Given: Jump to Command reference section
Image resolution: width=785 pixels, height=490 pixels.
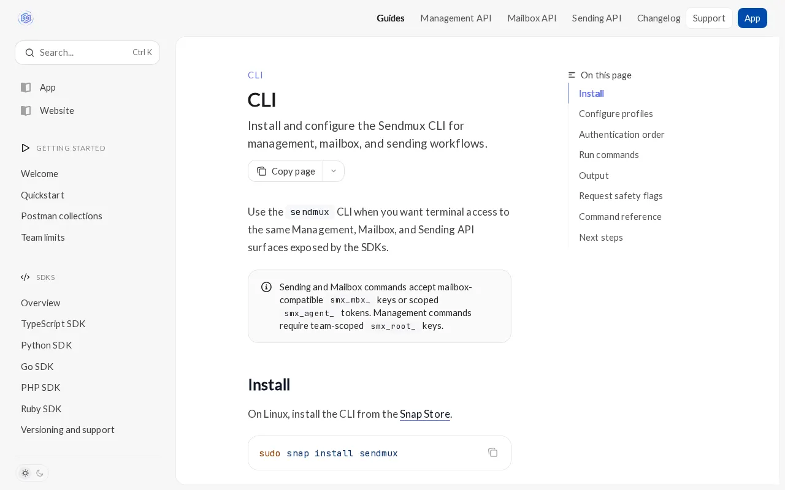Looking at the screenshot, I should [620, 217].
